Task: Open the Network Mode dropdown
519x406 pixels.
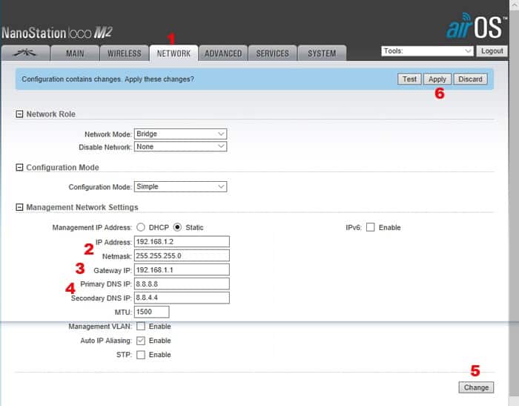Action: point(180,134)
